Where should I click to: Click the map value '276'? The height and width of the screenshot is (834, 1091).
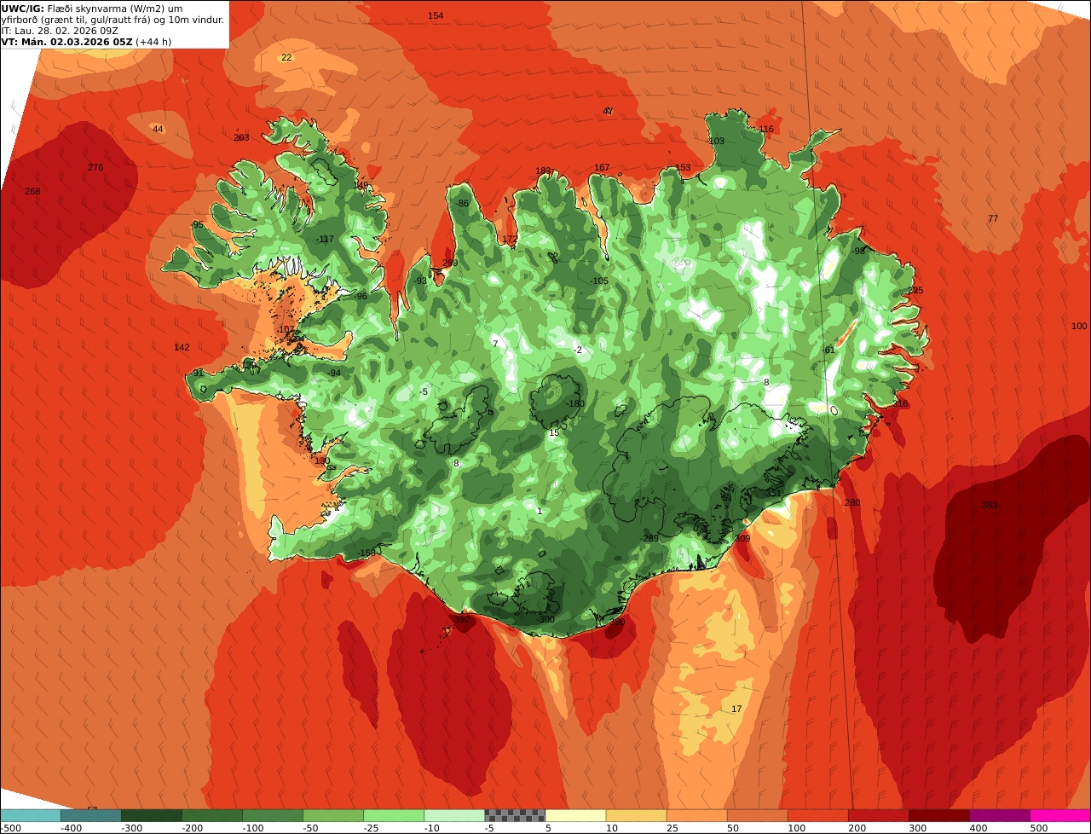95,167
